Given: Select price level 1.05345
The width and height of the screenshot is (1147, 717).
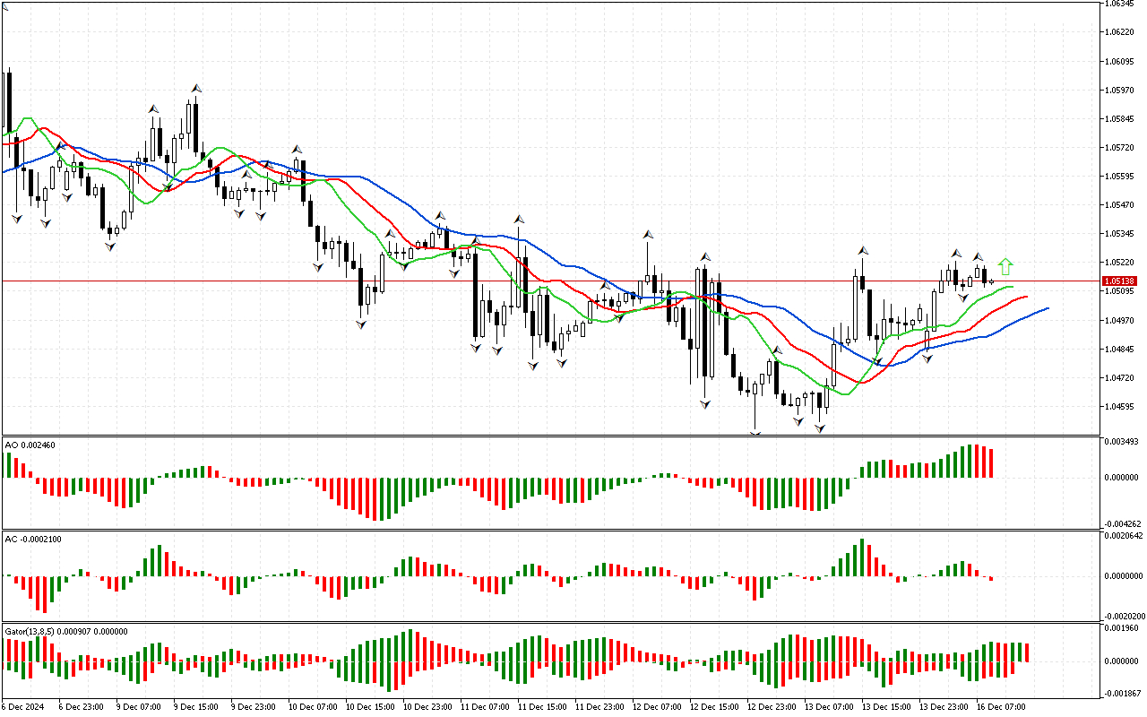Looking at the screenshot, I should (x=1119, y=233).
